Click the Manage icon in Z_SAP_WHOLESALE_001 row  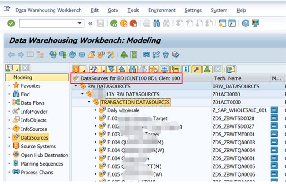pos(274,110)
